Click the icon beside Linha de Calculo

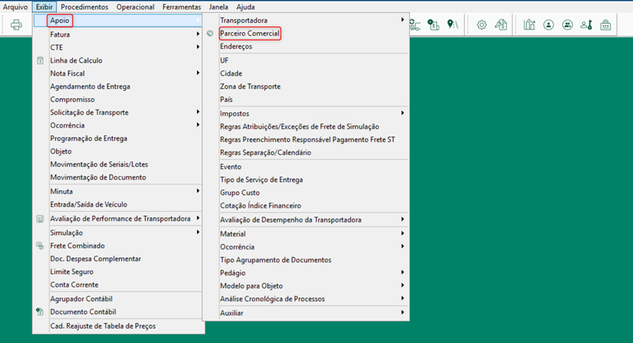click(x=40, y=61)
